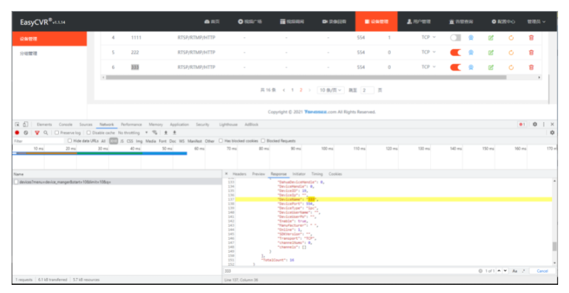Toggle the enable switch for device 222
The width and height of the screenshot is (569, 293).
click(456, 52)
